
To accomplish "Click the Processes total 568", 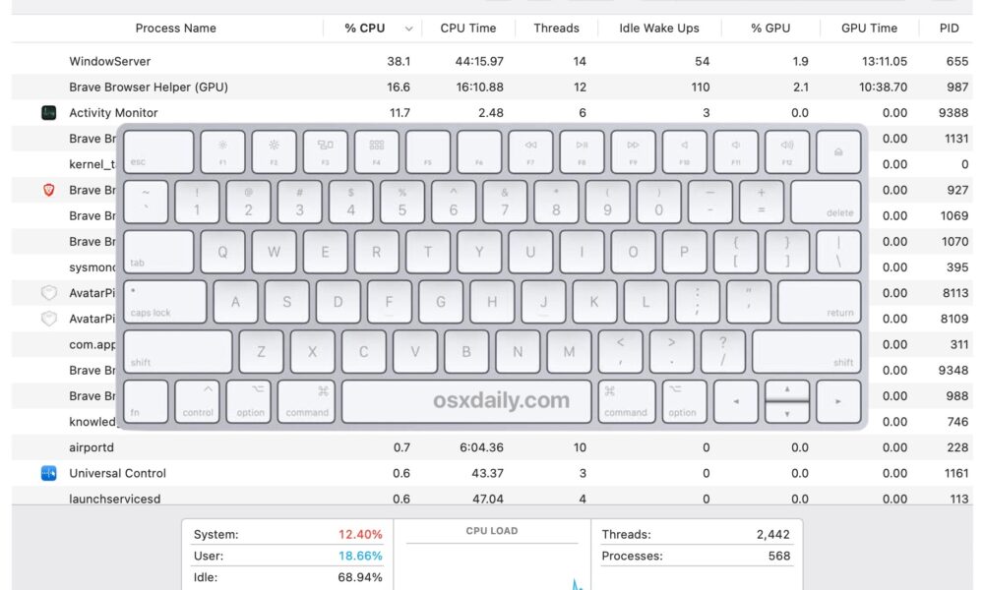I will 779,556.
